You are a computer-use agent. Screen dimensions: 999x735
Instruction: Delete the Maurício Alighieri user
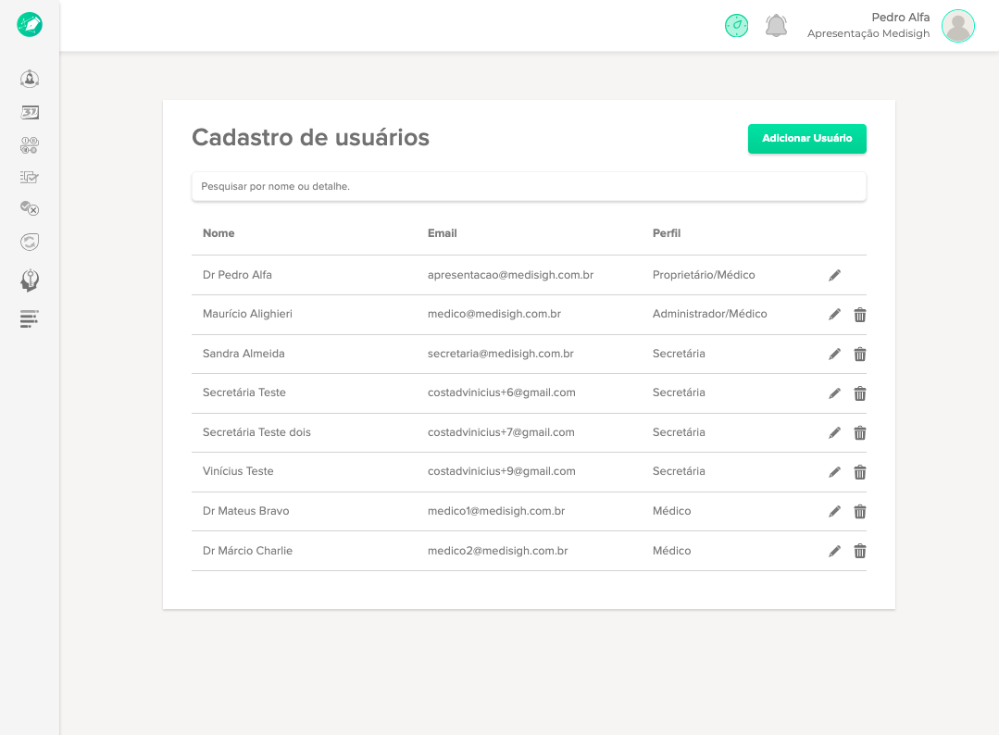pos(860,315)
